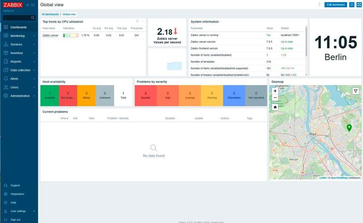This screenshot has height=223, width=363.
Task: Click the Disaster severity tile
Action: (146, 95)
